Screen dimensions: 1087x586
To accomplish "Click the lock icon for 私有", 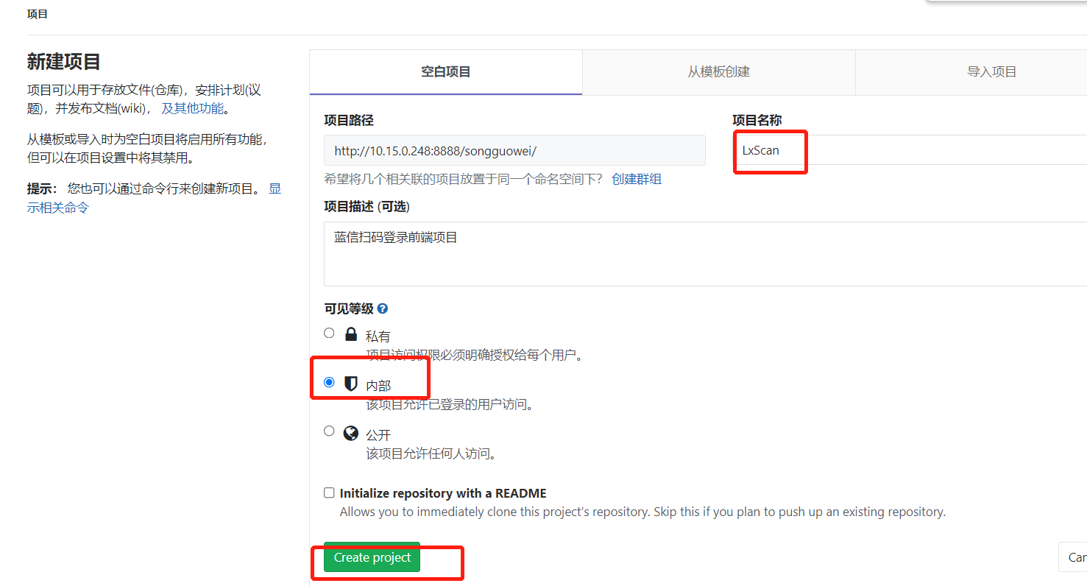I will pos(351,334).
